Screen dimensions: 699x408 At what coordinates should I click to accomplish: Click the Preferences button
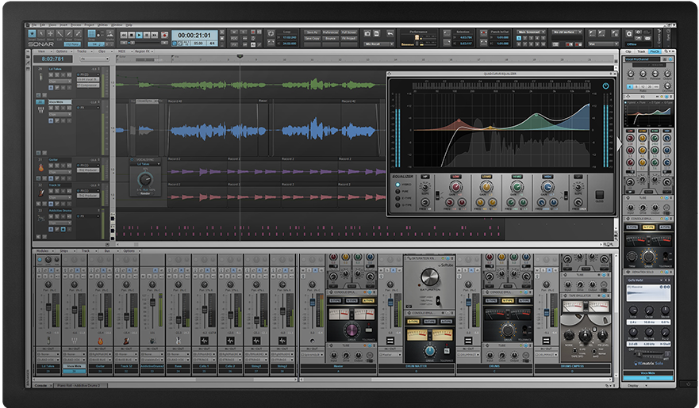(x=329, y=32)
